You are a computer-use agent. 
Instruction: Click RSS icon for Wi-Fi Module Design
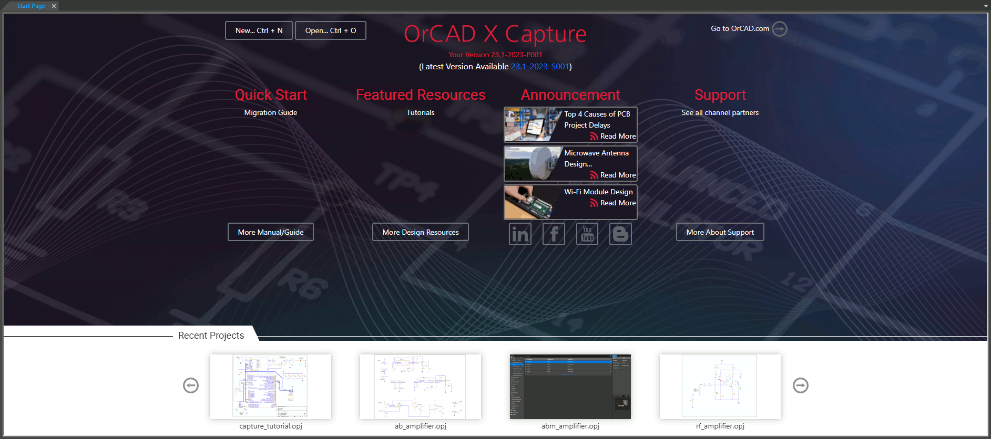coord(594,203)
